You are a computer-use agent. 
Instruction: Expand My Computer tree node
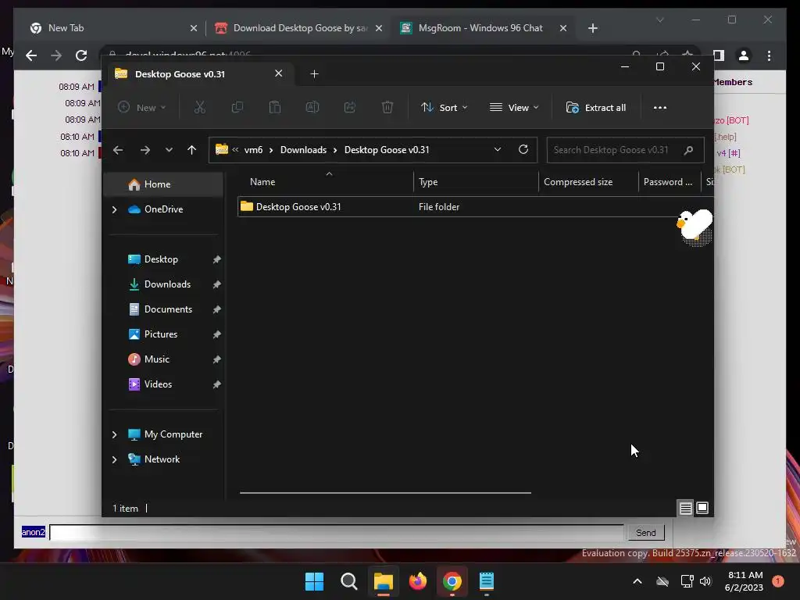point(114,434)
